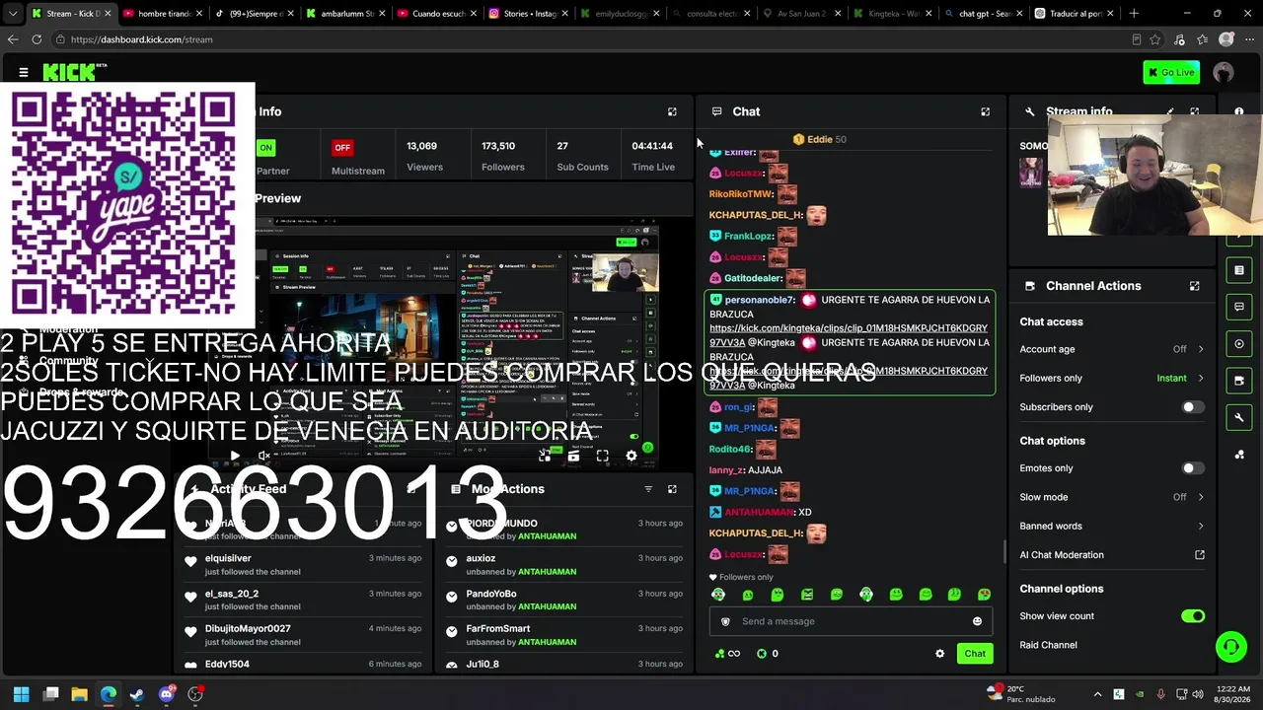
Task: Send message with the Chat button
Action: 975,654
